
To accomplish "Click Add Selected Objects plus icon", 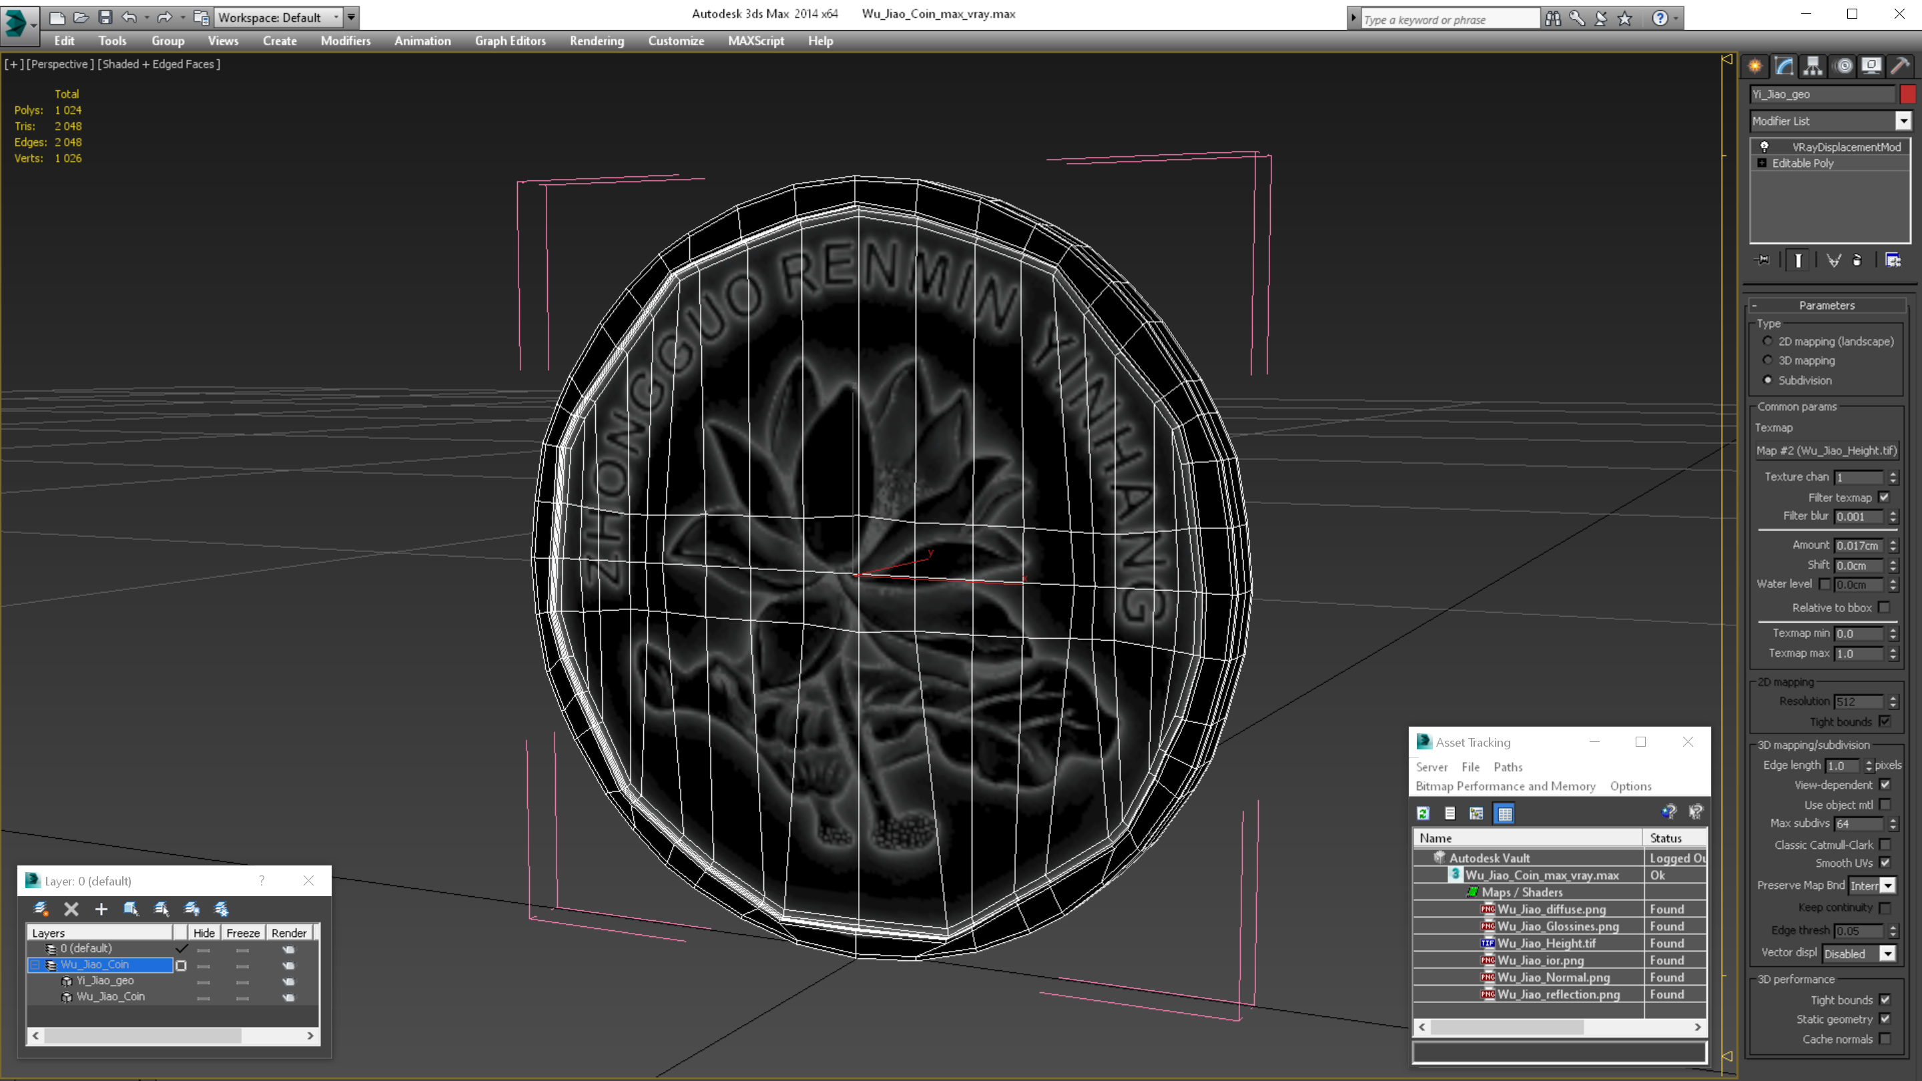I will tap(101, 909).
